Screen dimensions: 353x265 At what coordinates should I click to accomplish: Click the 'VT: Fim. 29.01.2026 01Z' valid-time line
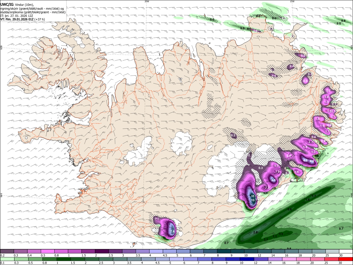[17, 19]
